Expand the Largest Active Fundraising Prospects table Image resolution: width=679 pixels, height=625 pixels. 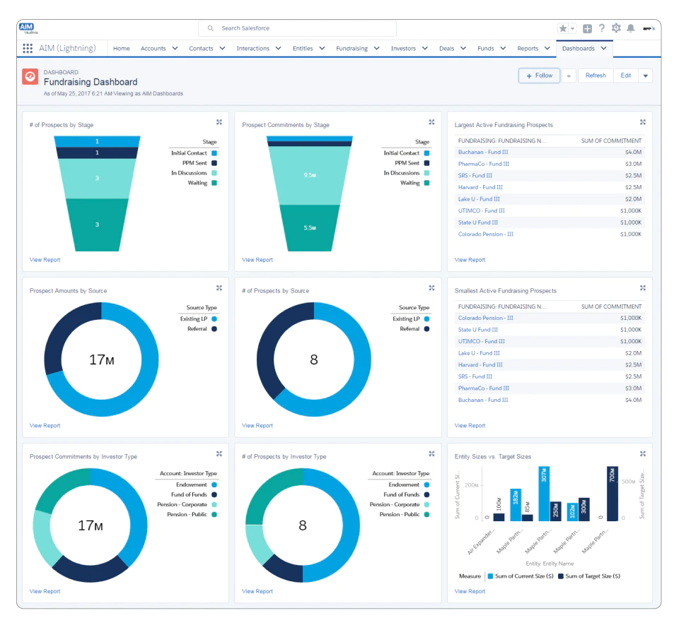(643, 122)
